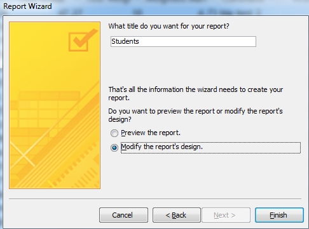Click the checkmark icon in wizard illustration
Image resolution: width=309 pixels, height=229 pixels.
pos(82,40)
